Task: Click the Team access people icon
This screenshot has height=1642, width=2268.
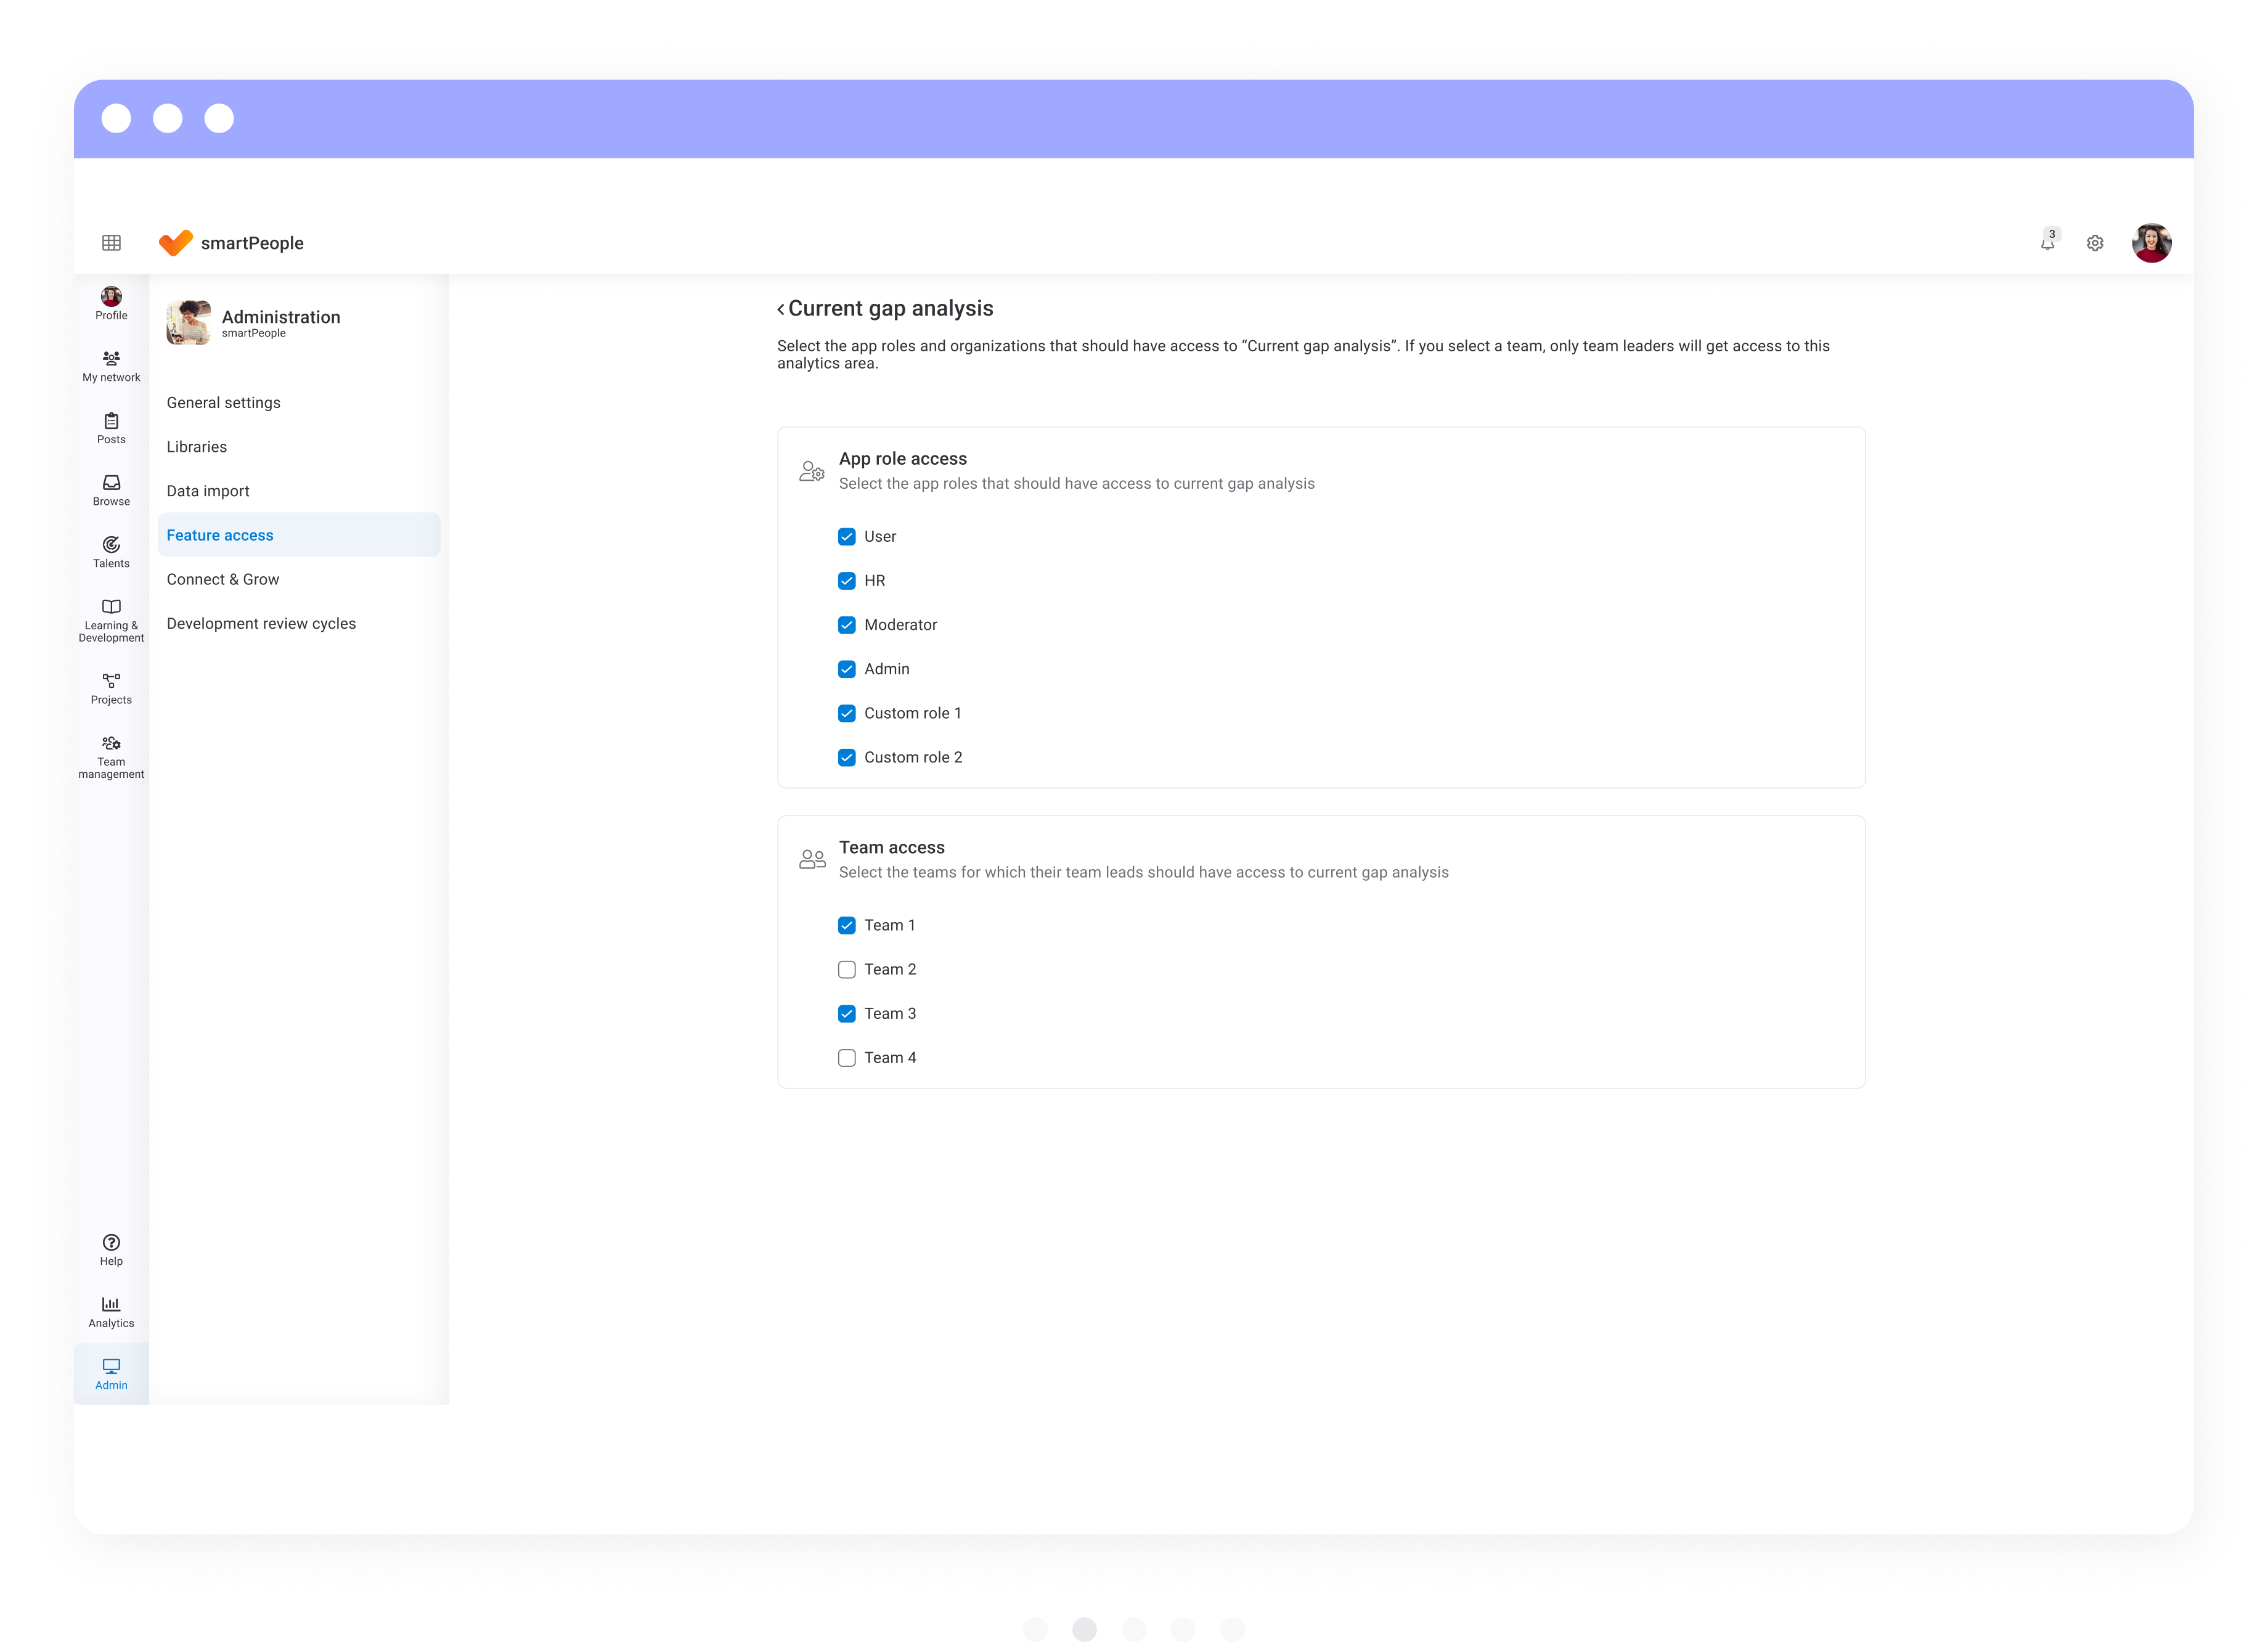Action: pos(812,859)
